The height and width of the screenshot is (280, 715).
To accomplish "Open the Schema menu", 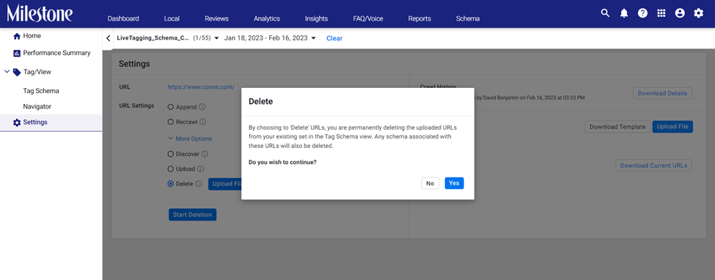I will coord(468,19).
